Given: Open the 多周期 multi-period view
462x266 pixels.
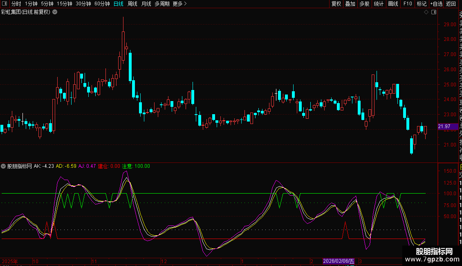Looking at the screenshot, I should point(162,4).
